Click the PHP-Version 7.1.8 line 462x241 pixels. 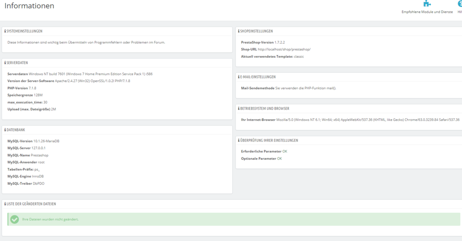click(x=22, y=88)
